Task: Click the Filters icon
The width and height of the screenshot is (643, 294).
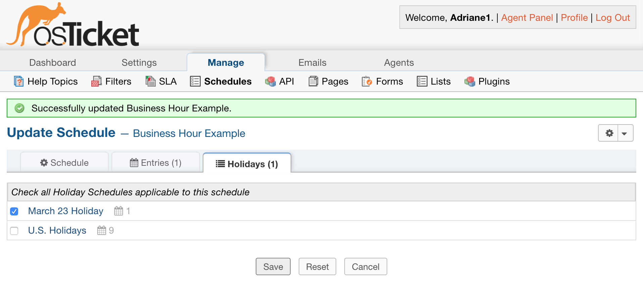Action: [x=96, y=81]
